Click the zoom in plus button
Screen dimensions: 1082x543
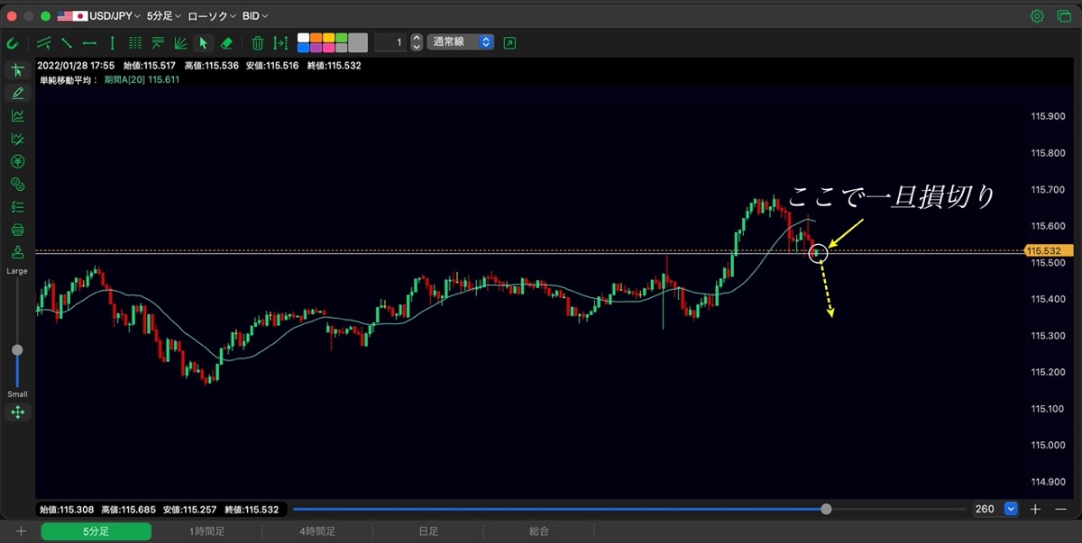(x=1035, y=509)
